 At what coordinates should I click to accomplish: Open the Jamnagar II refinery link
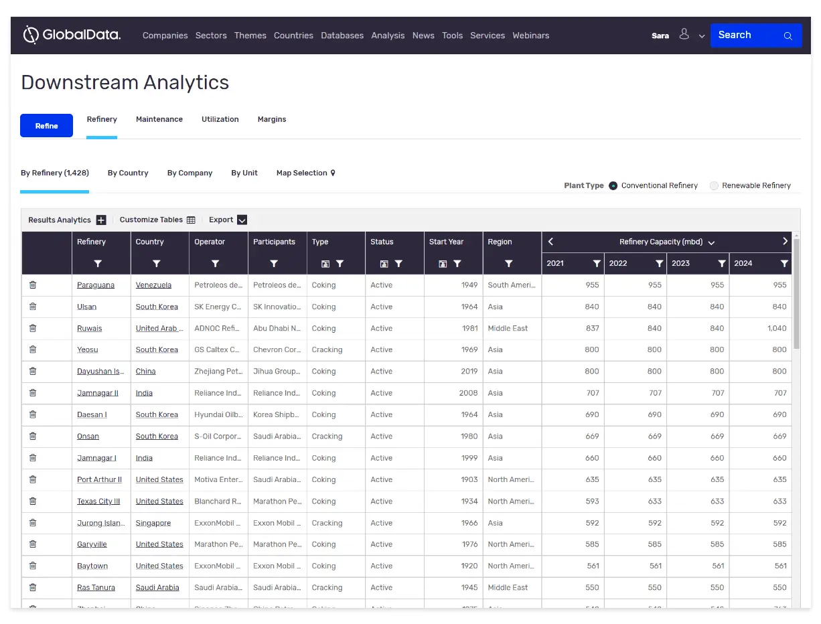98,393
